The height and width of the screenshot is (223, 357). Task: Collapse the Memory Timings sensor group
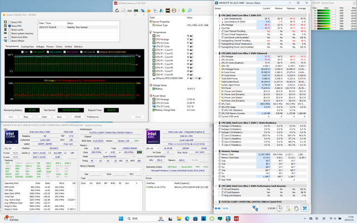tap(216, 151)
